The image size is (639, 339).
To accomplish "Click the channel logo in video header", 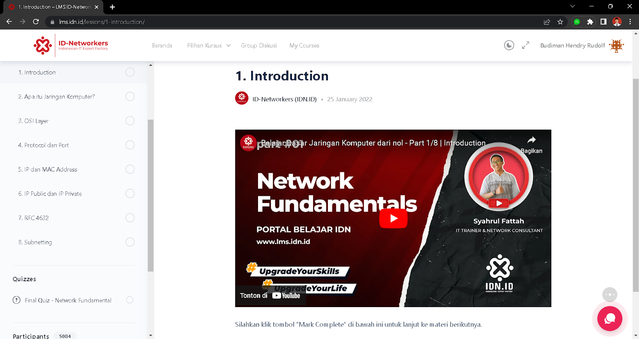I will coord(248,143).
